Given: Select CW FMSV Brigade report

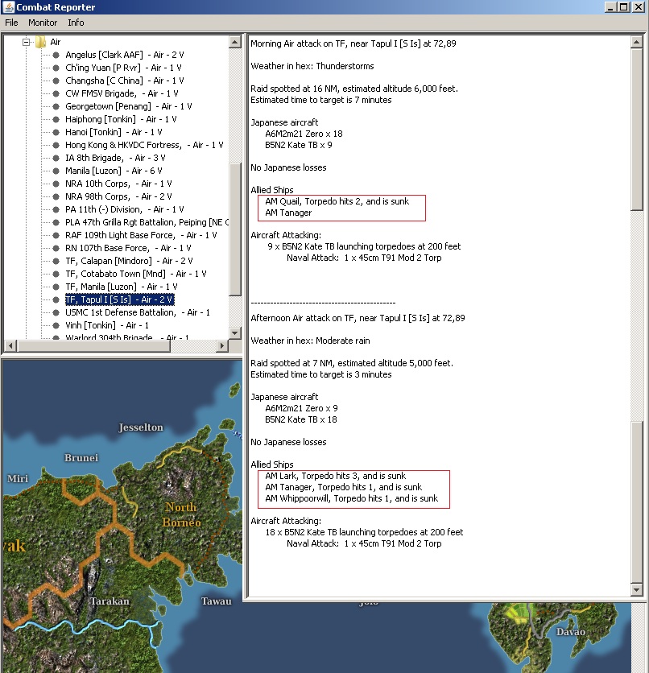Looking at the screenshot, I should [122, 93].
